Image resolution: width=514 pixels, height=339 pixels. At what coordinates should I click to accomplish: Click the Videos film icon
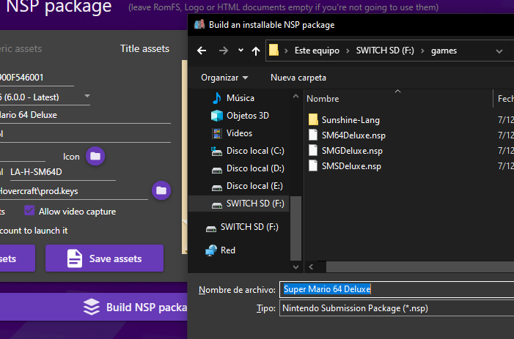217,133
